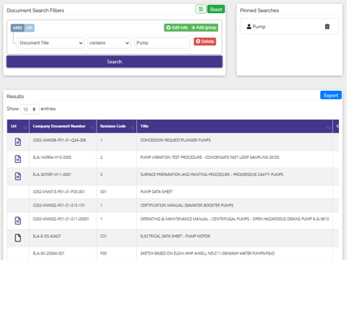Screen dimensions: 347x317
Task: Toggle the AND condition
Action: (x=18, y=28)
